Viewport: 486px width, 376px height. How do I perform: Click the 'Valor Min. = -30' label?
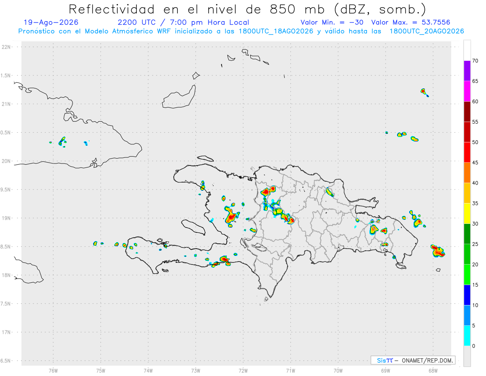click(x=331, y=22)
